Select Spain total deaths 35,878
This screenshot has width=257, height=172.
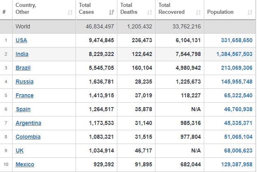click(x=144, y=109)
